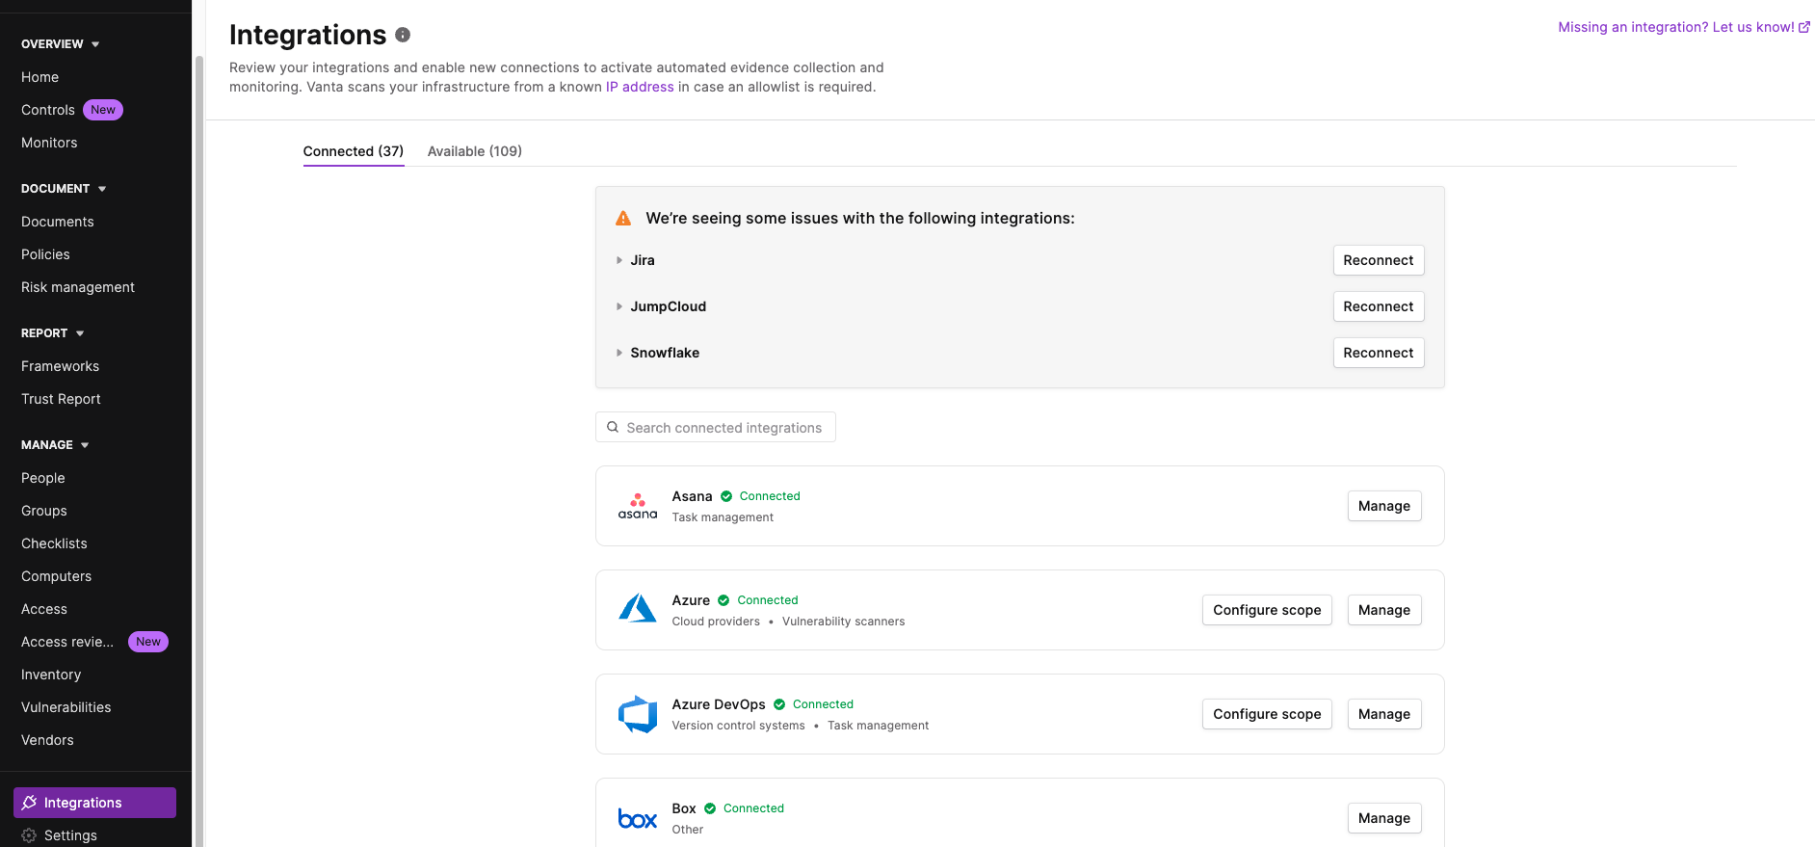Click the New badge beside Controls
Image resolution: width=1815 pixels, height=847 pixels.
tap(103, 110)
